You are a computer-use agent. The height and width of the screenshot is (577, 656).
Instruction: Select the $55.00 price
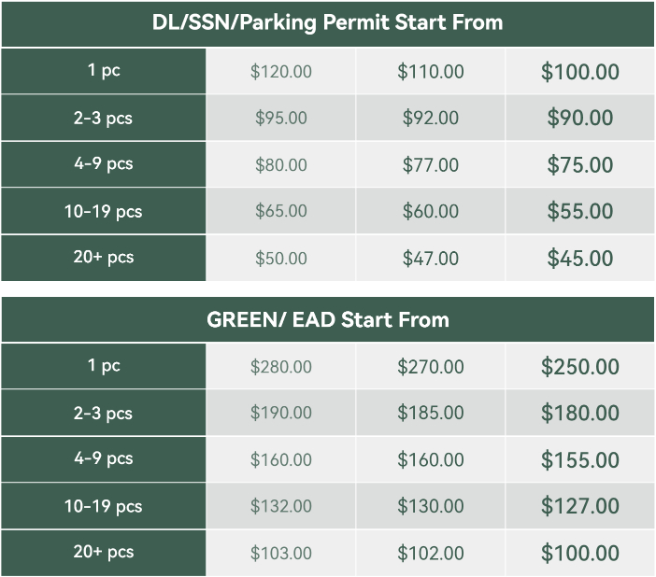(x=580, y=211)
